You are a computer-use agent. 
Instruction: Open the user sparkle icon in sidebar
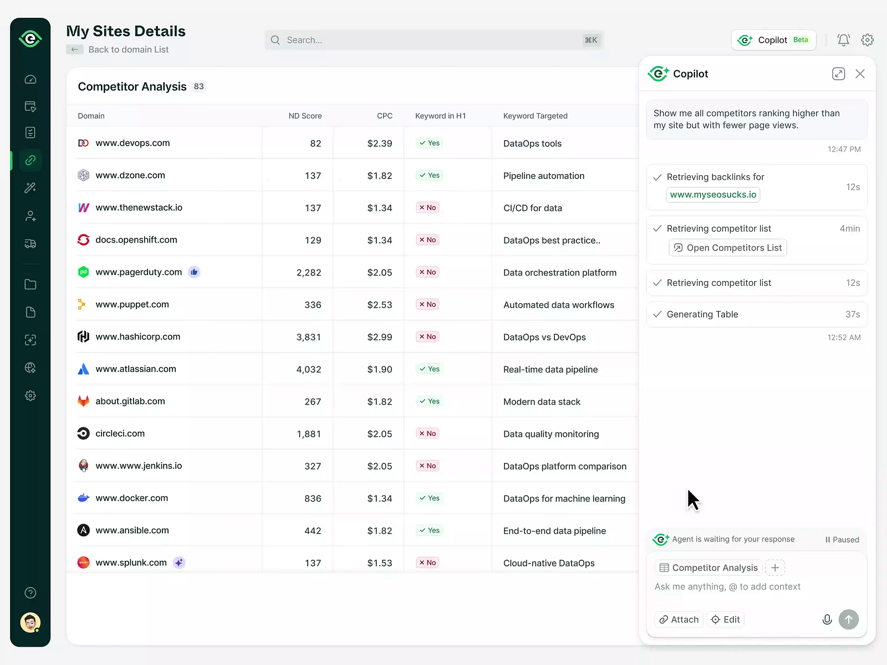(30, 216)
